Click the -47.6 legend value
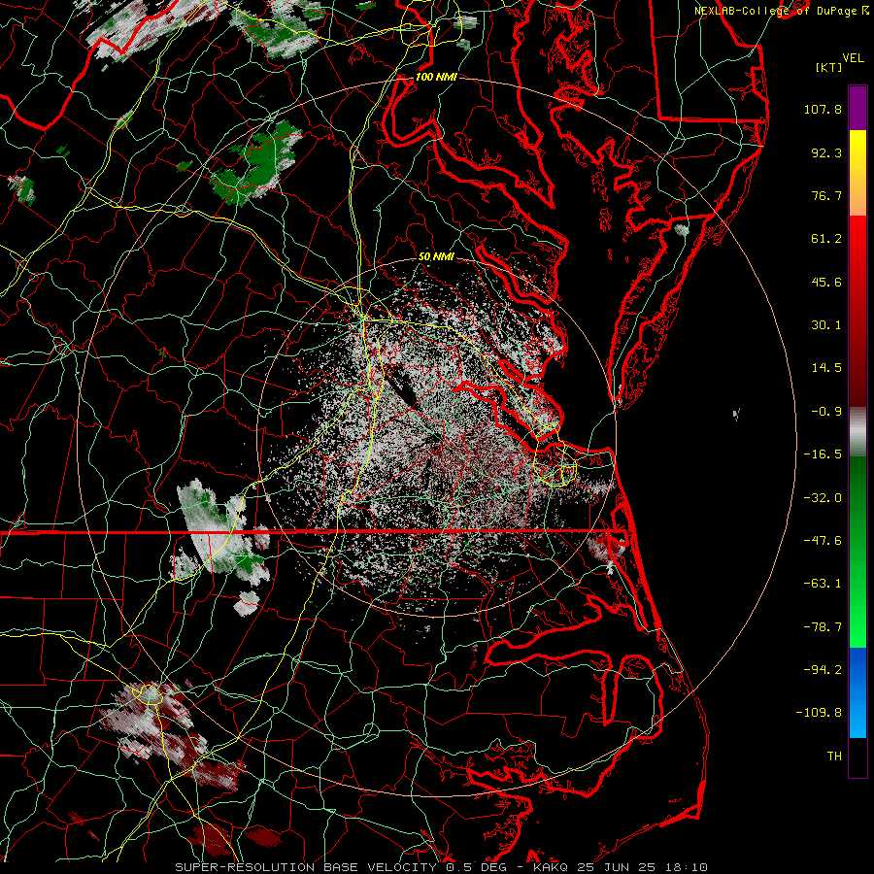Image resolution: width=874 pixels, height=874 pixels. click(823, 541)
